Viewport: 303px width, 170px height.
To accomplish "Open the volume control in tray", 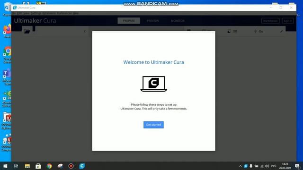I will click(x=267, y=166).
